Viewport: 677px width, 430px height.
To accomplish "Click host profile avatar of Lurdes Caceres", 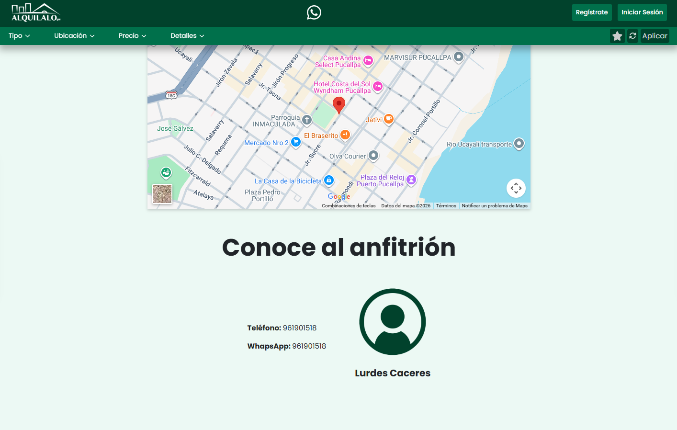I will (x=393, y=322).
